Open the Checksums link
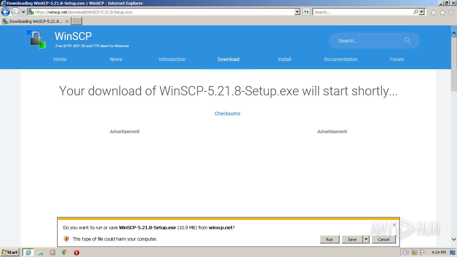This screenshot has width=457, height=257. pyautogui.click(x=227, y=114)
